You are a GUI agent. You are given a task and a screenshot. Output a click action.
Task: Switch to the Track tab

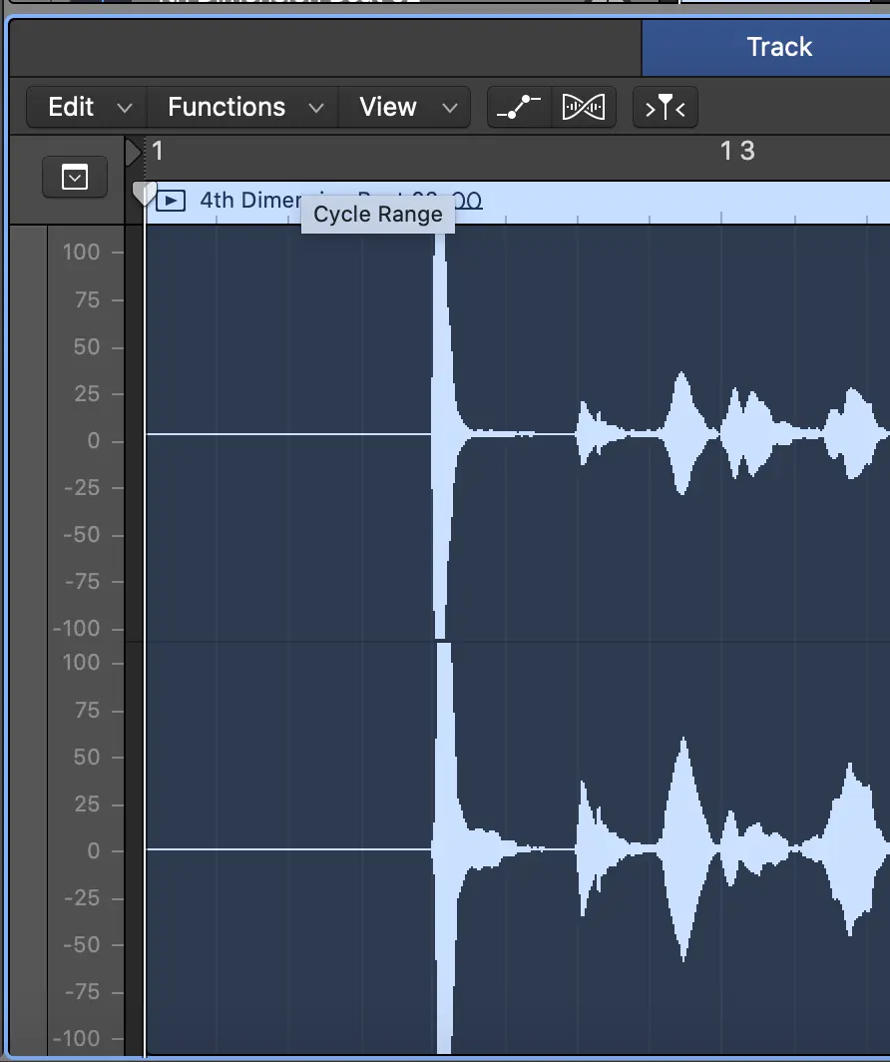click(x=779, y=47)
